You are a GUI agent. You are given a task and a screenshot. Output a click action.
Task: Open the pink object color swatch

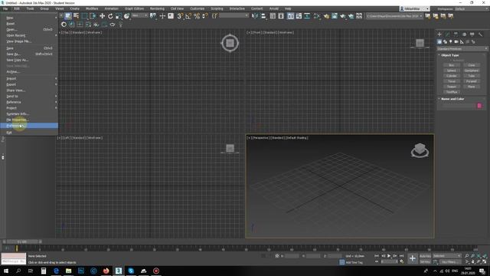coord(479,106)
